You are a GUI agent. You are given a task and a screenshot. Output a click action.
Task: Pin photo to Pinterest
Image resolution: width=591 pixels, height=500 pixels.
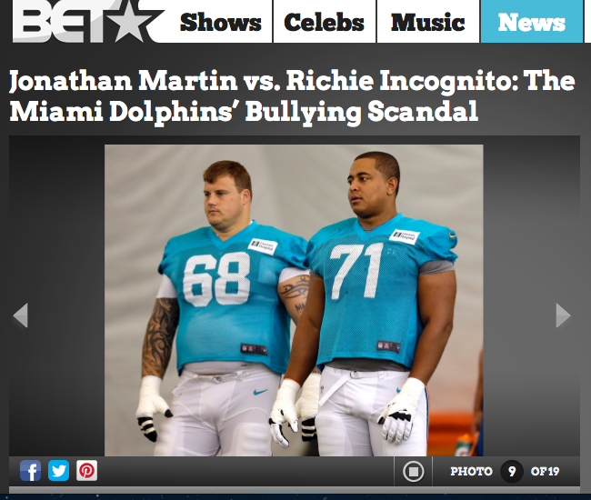(86, 471)
